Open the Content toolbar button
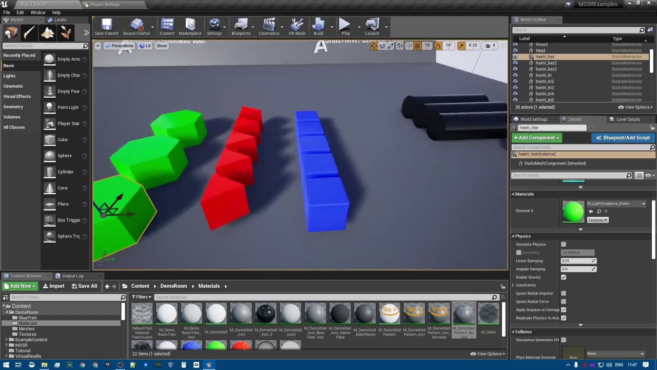 pyautogui.click(x=167, y=27)
